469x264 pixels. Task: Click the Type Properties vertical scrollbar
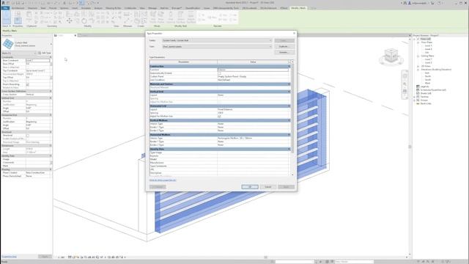292,108
